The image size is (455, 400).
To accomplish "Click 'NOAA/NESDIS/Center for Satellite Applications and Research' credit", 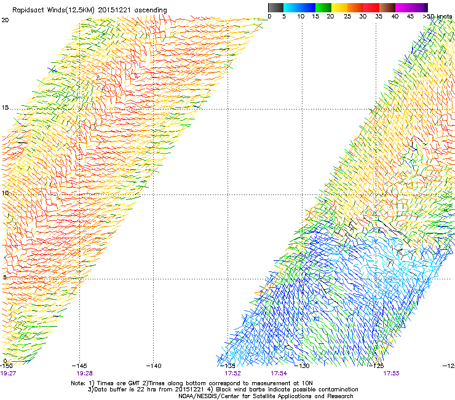I will pos(266,396).
